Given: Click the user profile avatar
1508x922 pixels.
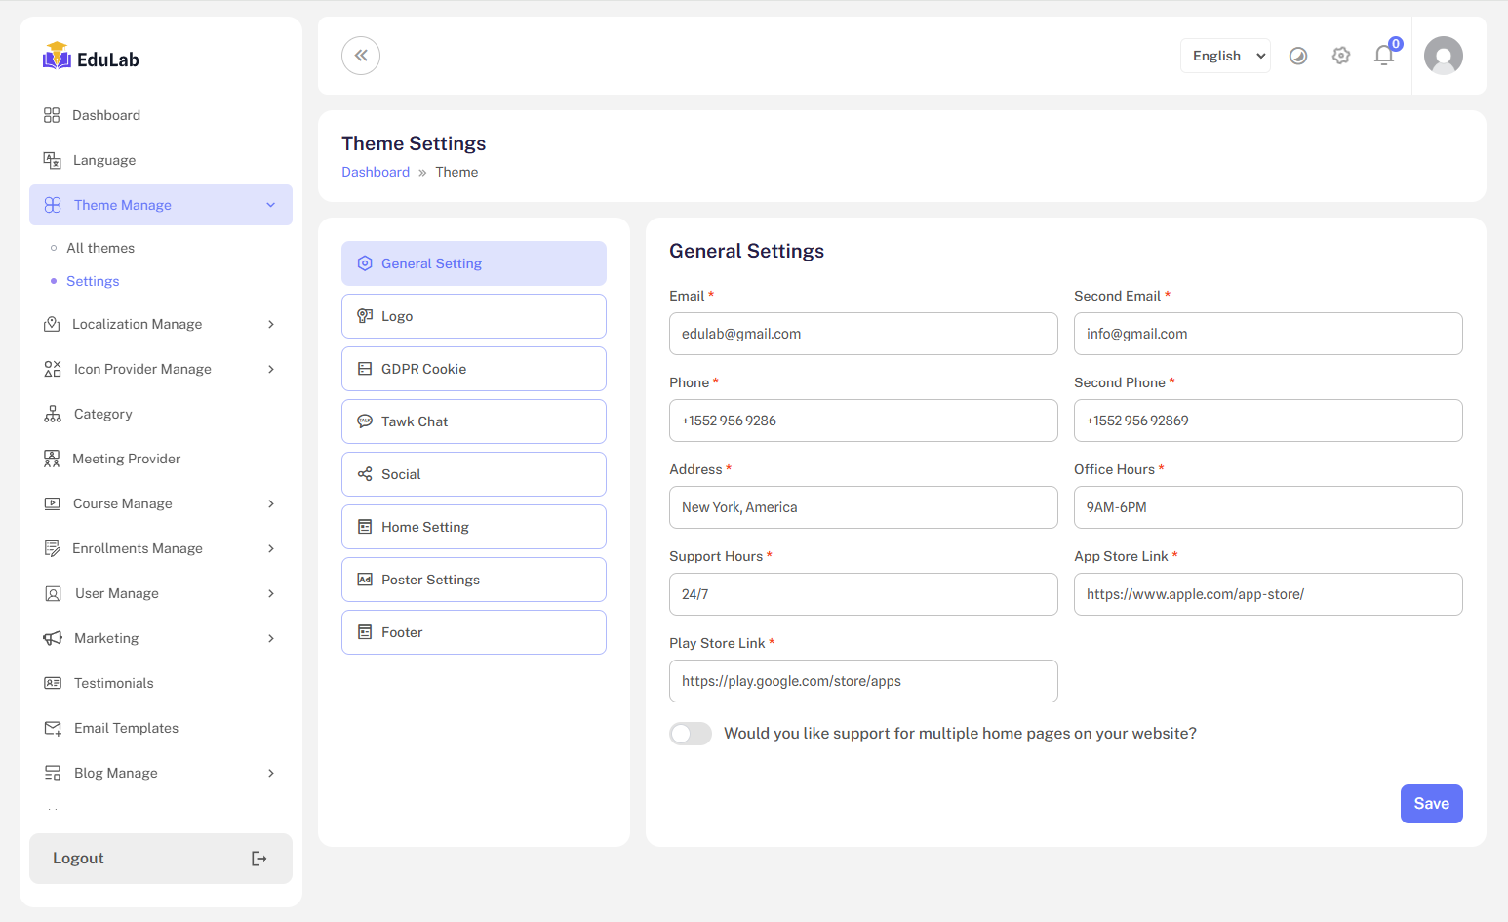Looking at the screenshot, I should tap(1443, 56).
